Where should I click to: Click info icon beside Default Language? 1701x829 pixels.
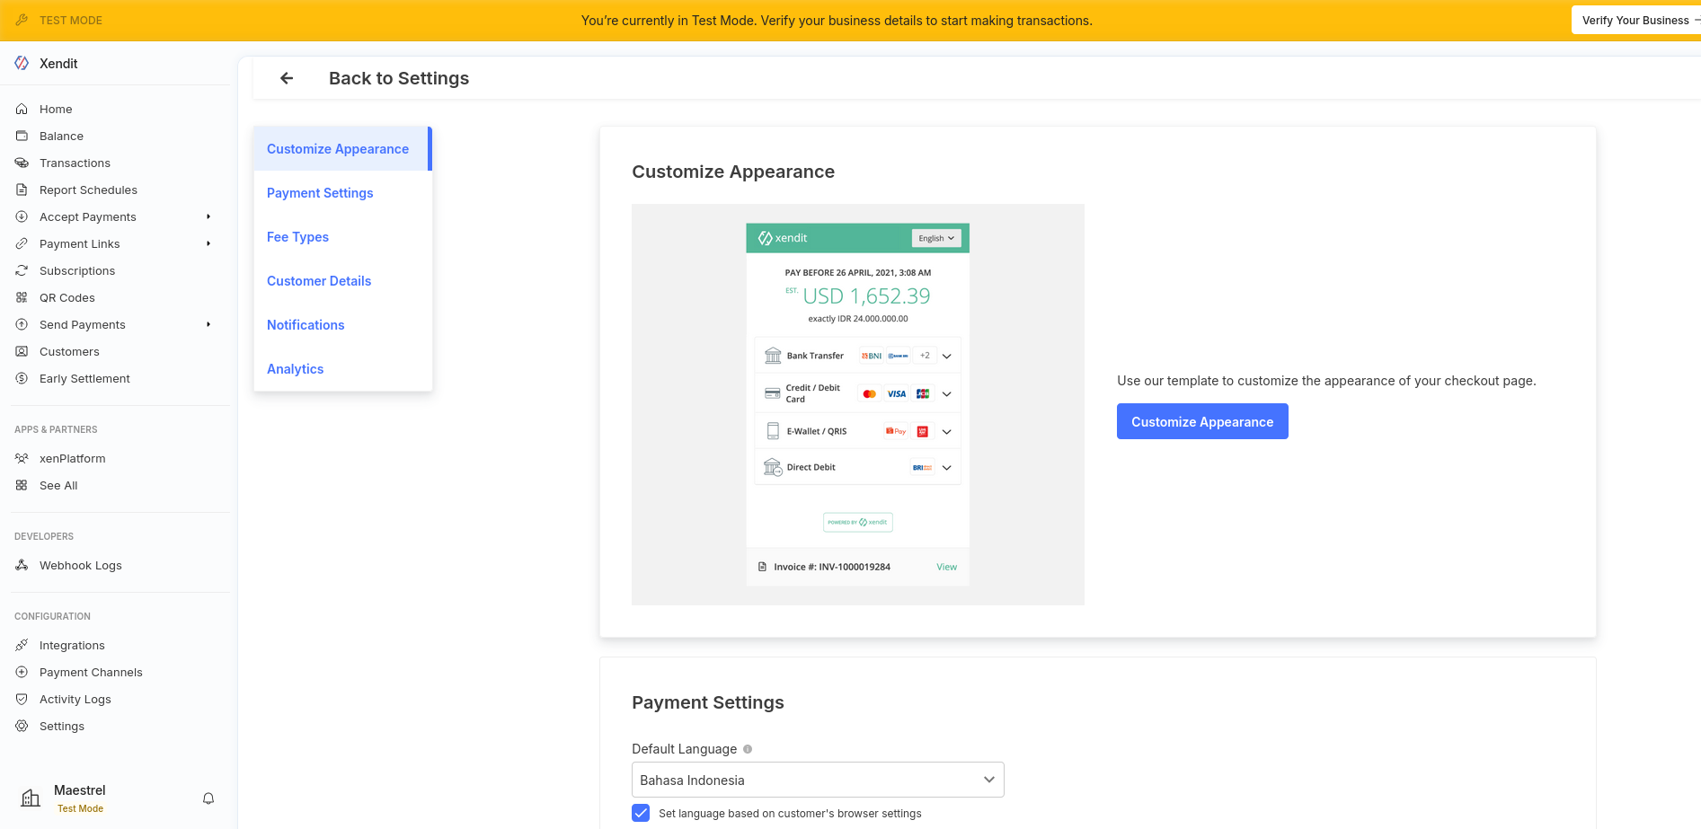tap(748, 749)
